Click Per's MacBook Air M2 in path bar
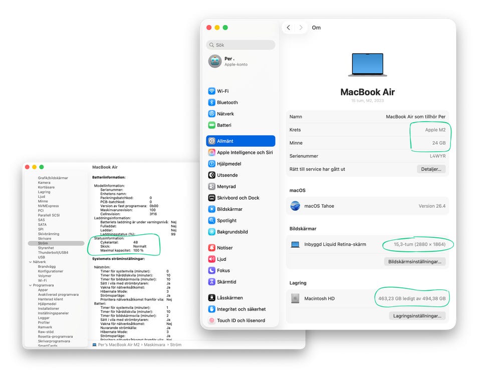The height and width of the screenshot is (377, 481). click(x=119, y=345)
